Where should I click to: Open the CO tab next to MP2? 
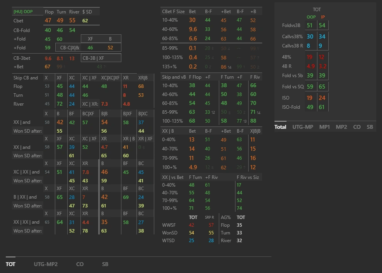(x=357, y=126)
